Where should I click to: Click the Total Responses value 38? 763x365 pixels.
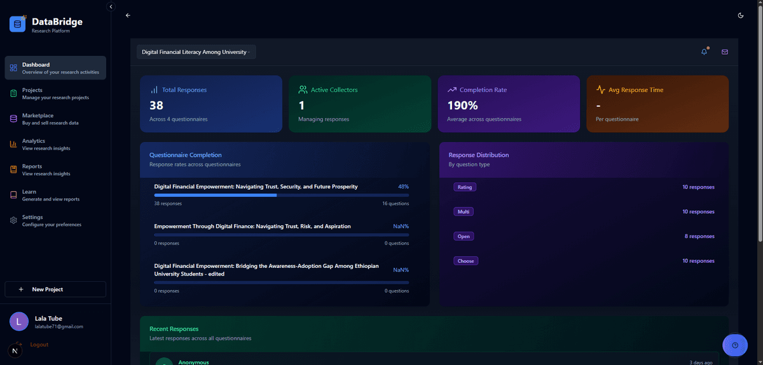click(156, 105)
